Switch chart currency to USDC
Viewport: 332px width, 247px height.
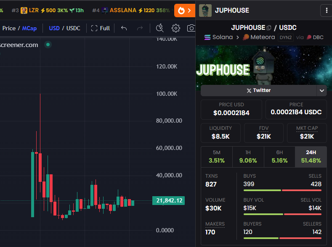(73, 28)
